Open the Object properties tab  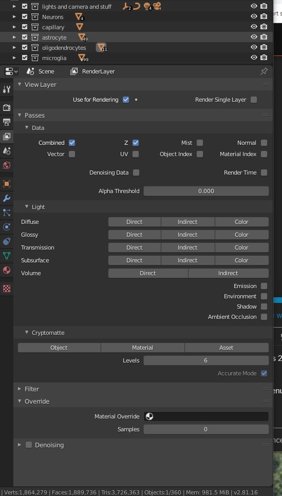7,184
